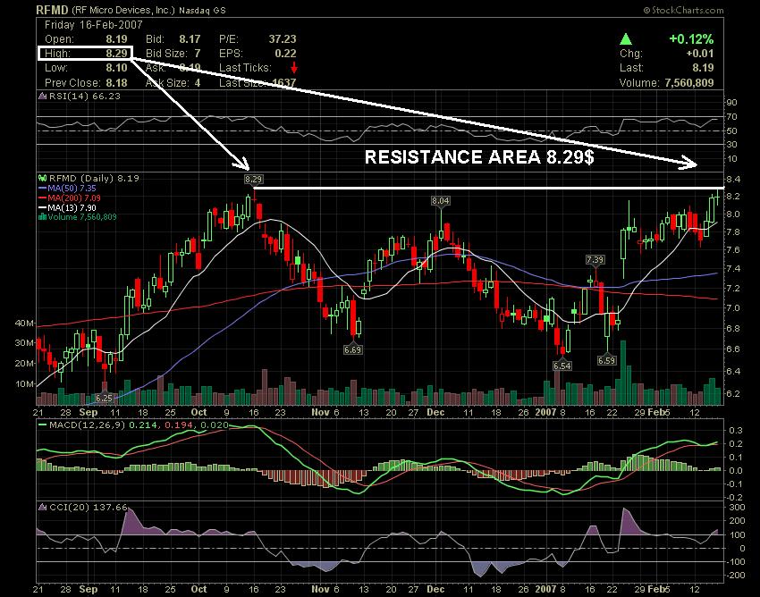Click the 70 level on RSI axis

coord(732,117)
